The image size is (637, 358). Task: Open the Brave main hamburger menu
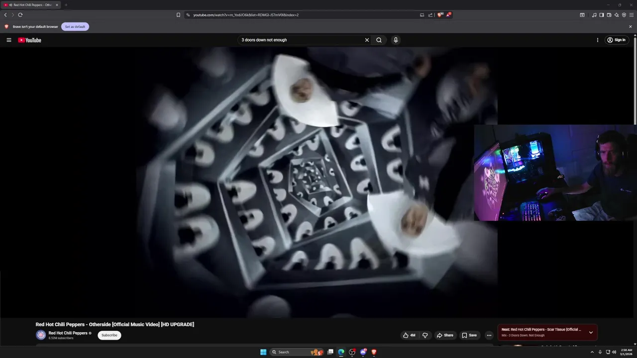[x=632, y=15]
